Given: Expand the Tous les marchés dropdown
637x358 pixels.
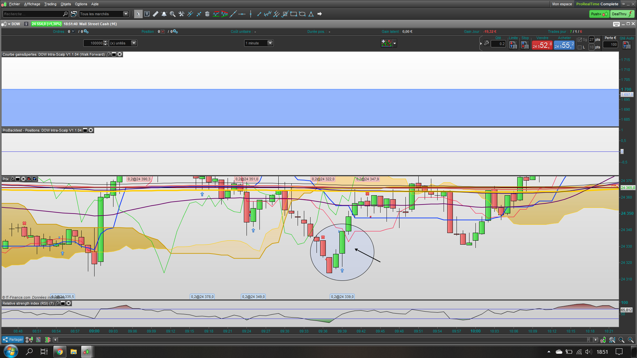Looking at the screenshot, I should pos(126,14).
